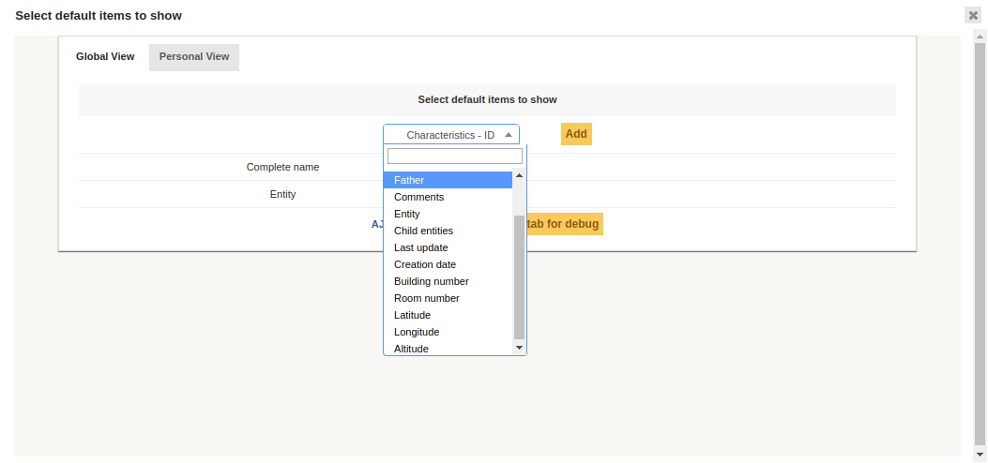Select Room number option
988x463 pixels.
(448, 298)
